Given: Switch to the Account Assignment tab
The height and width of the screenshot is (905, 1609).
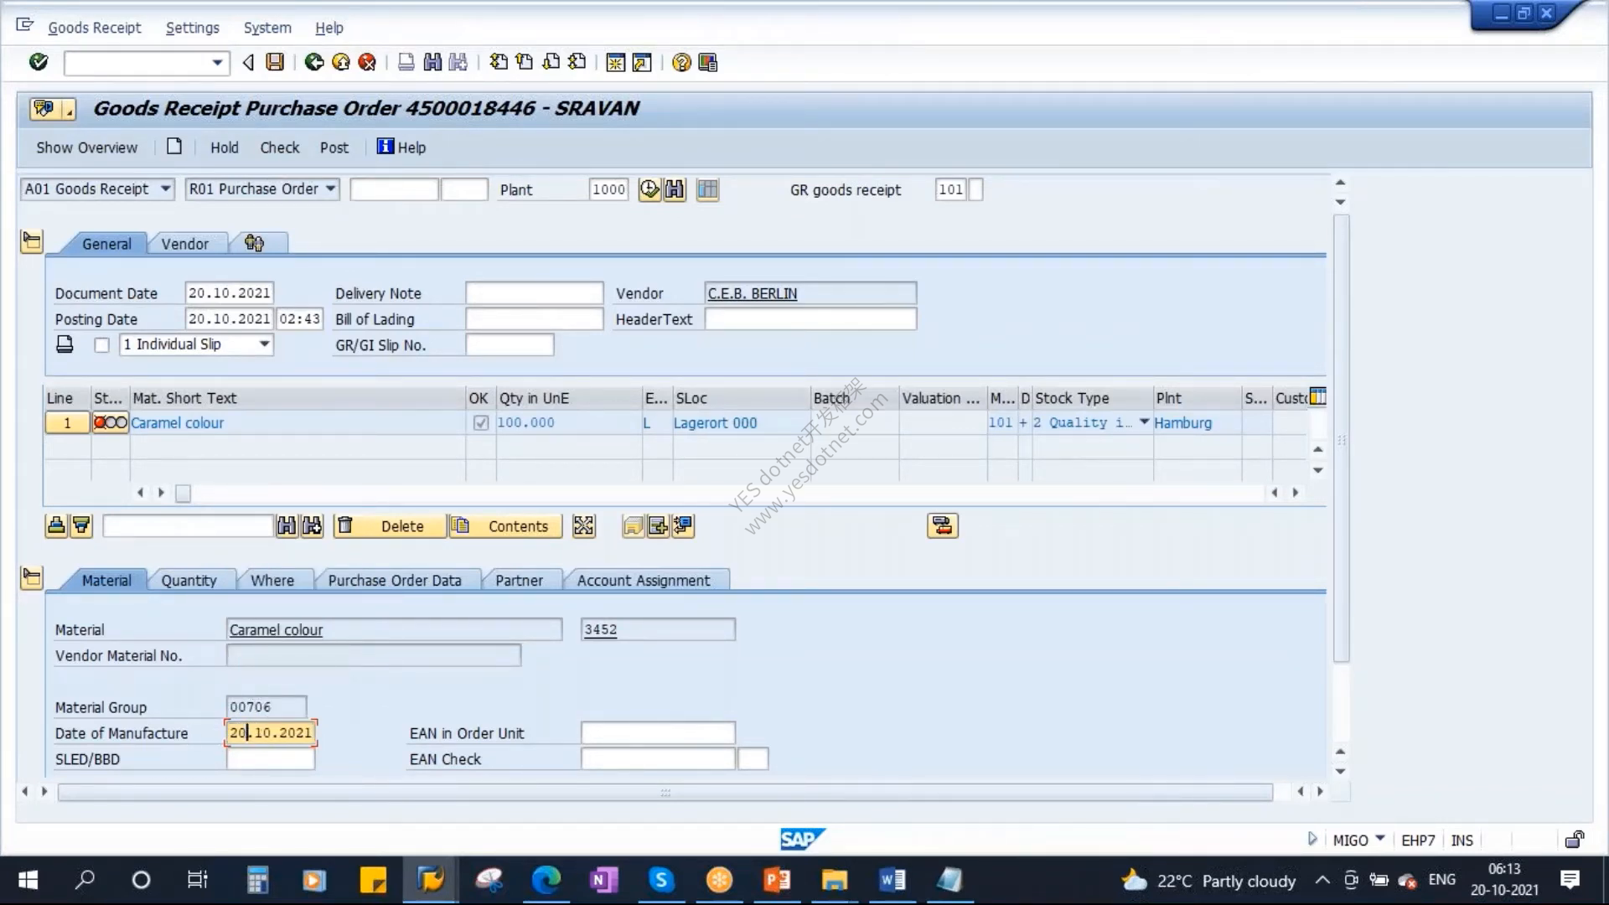Looking at the screenshot, I should click(644, 581).
